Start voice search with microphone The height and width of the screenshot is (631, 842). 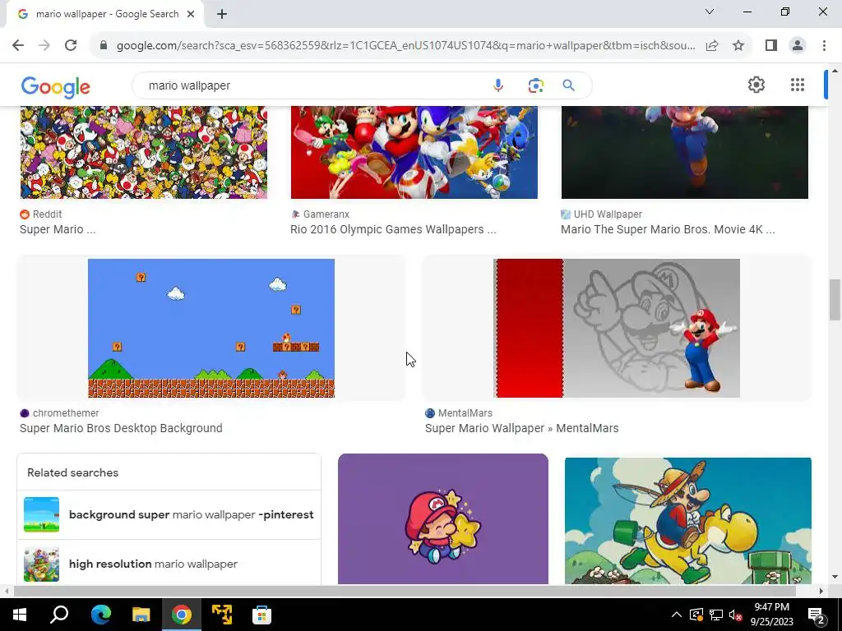click(x=497, y=85)
